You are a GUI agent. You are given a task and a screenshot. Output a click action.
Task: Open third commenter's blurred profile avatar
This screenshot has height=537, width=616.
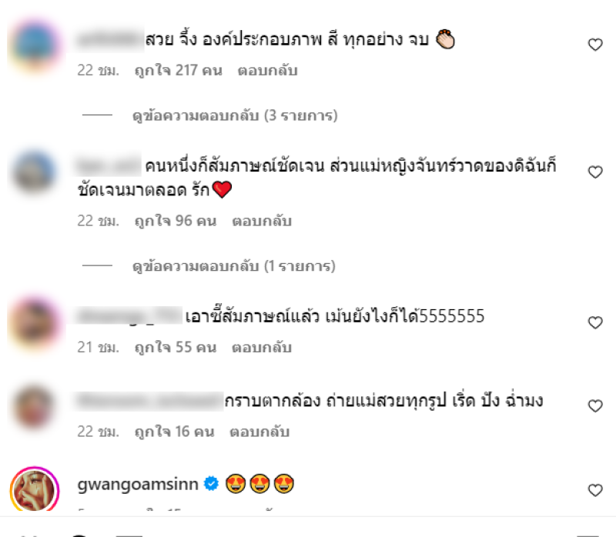(35, 323)
